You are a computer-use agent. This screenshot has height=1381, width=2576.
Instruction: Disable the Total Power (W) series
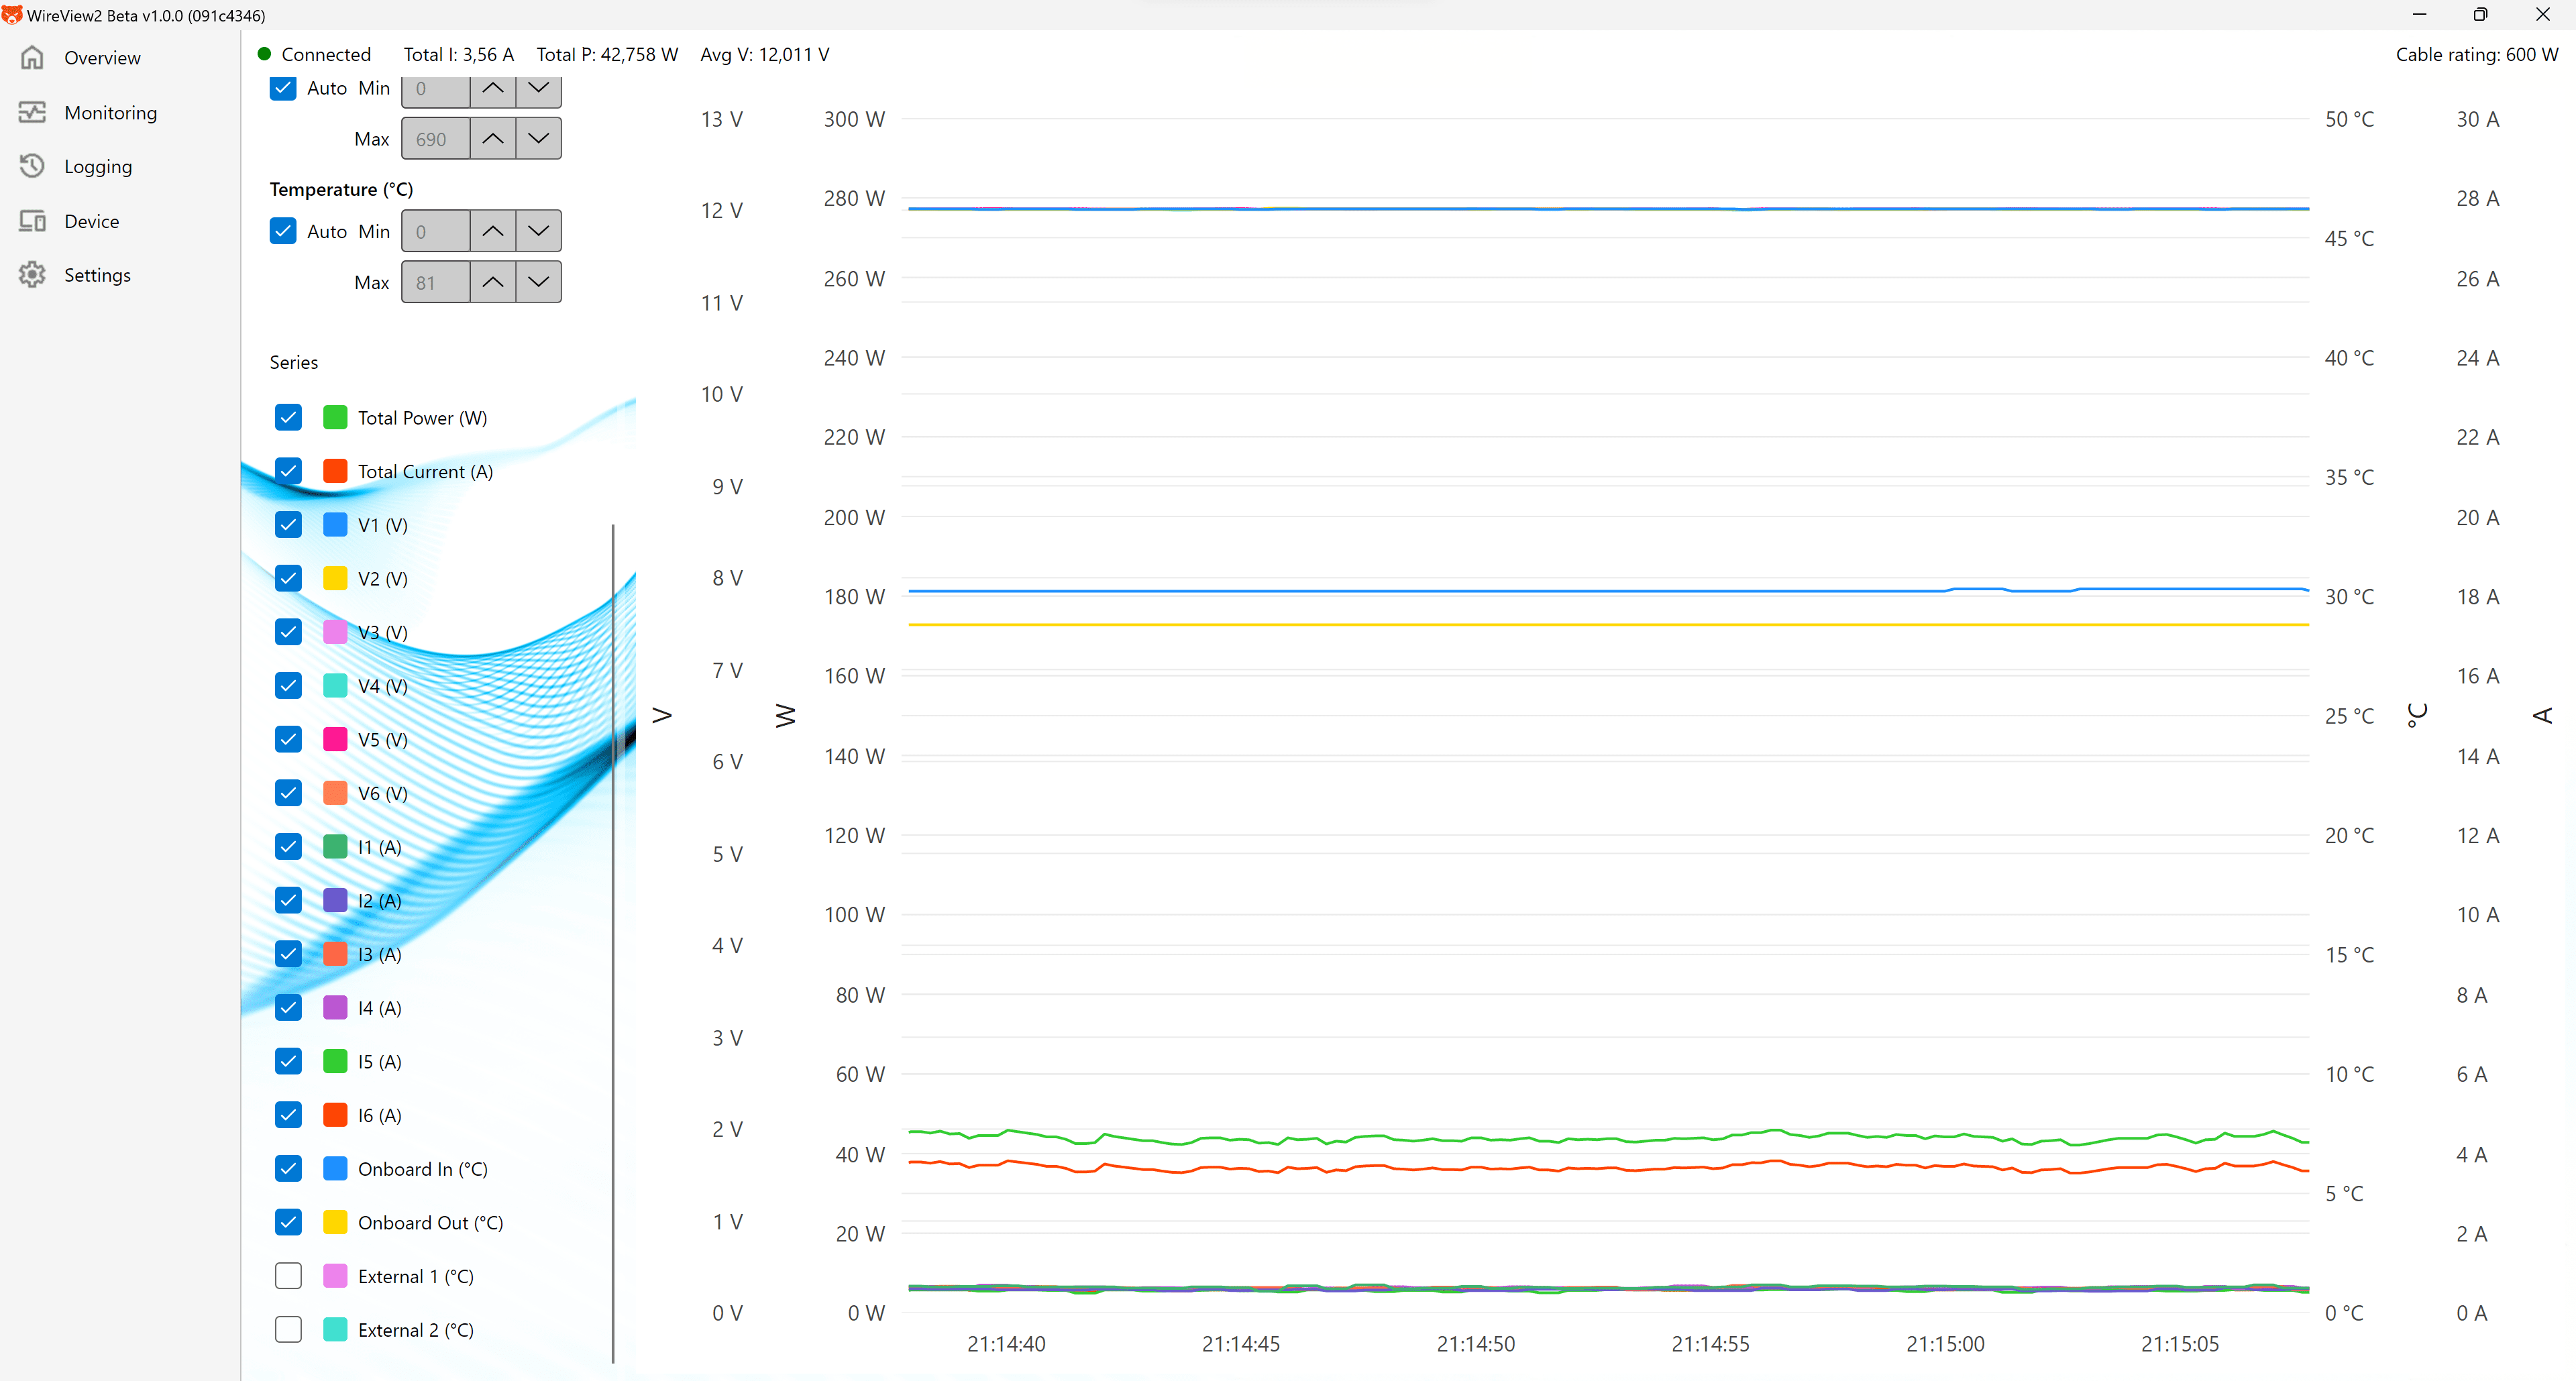click(288, 417)
